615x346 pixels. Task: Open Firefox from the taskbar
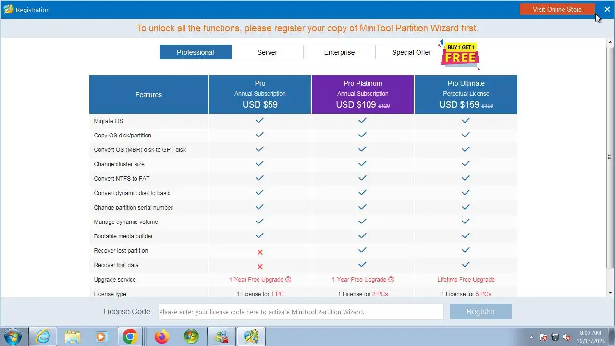click(161, 336)
